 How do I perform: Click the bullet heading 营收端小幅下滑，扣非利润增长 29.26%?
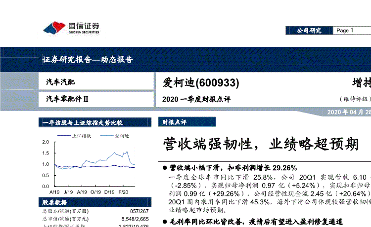coord(233,168)
